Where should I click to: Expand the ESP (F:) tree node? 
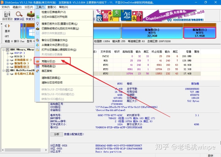tap(7, 53)
